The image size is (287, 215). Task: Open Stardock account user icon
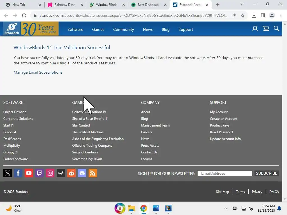point(255,29)
